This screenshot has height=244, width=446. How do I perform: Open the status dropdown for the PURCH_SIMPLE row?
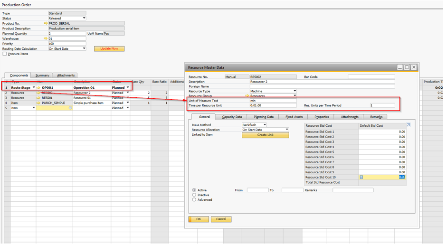click(x=128, y=103)
